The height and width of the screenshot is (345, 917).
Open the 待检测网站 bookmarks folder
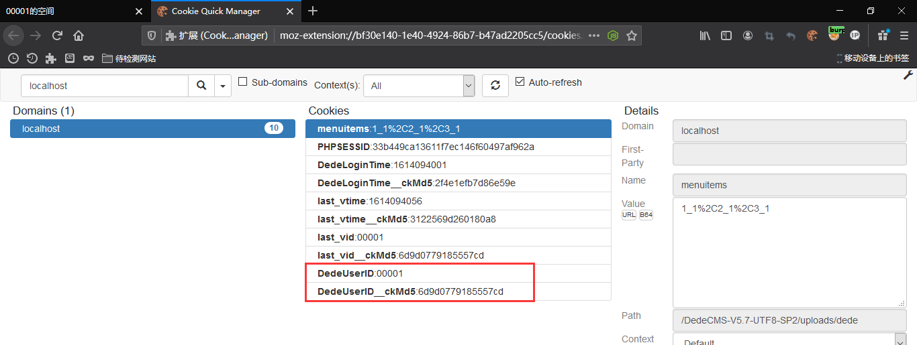tap(129, 58)
